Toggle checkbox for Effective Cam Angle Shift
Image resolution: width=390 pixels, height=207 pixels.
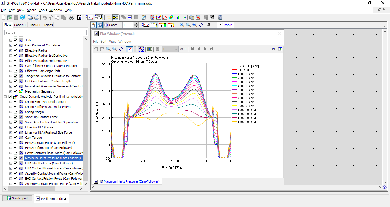tap(15, 71)
